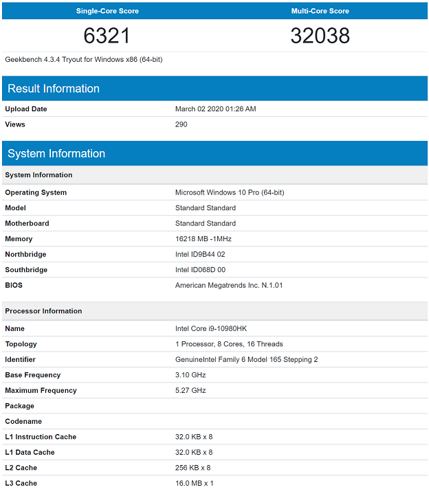The width and height of the screenshot is (429, 498).
Task: Click processor name Intel Core i9-10980HK
Action: coord(211,329)
